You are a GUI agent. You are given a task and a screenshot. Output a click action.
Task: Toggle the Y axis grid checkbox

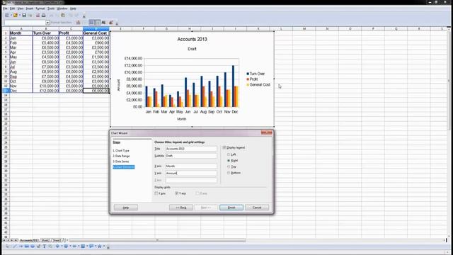(x=177, y=193)
